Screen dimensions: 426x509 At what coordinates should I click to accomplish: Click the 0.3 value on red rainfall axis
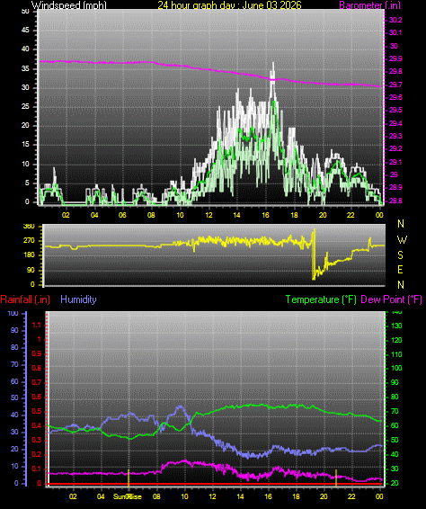37,441
